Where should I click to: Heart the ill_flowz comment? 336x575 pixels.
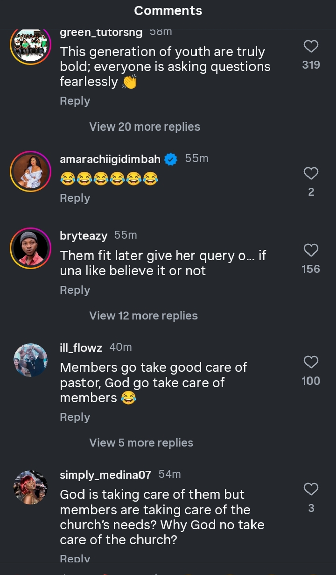coord(311,362)
